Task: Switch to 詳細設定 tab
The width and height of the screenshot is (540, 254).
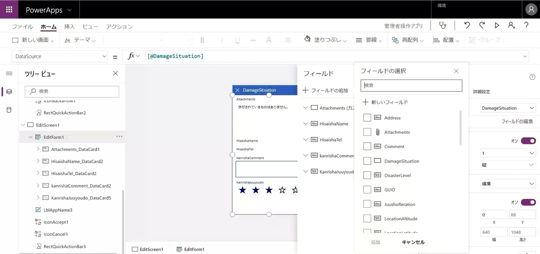Action: [x=481, y=92]
